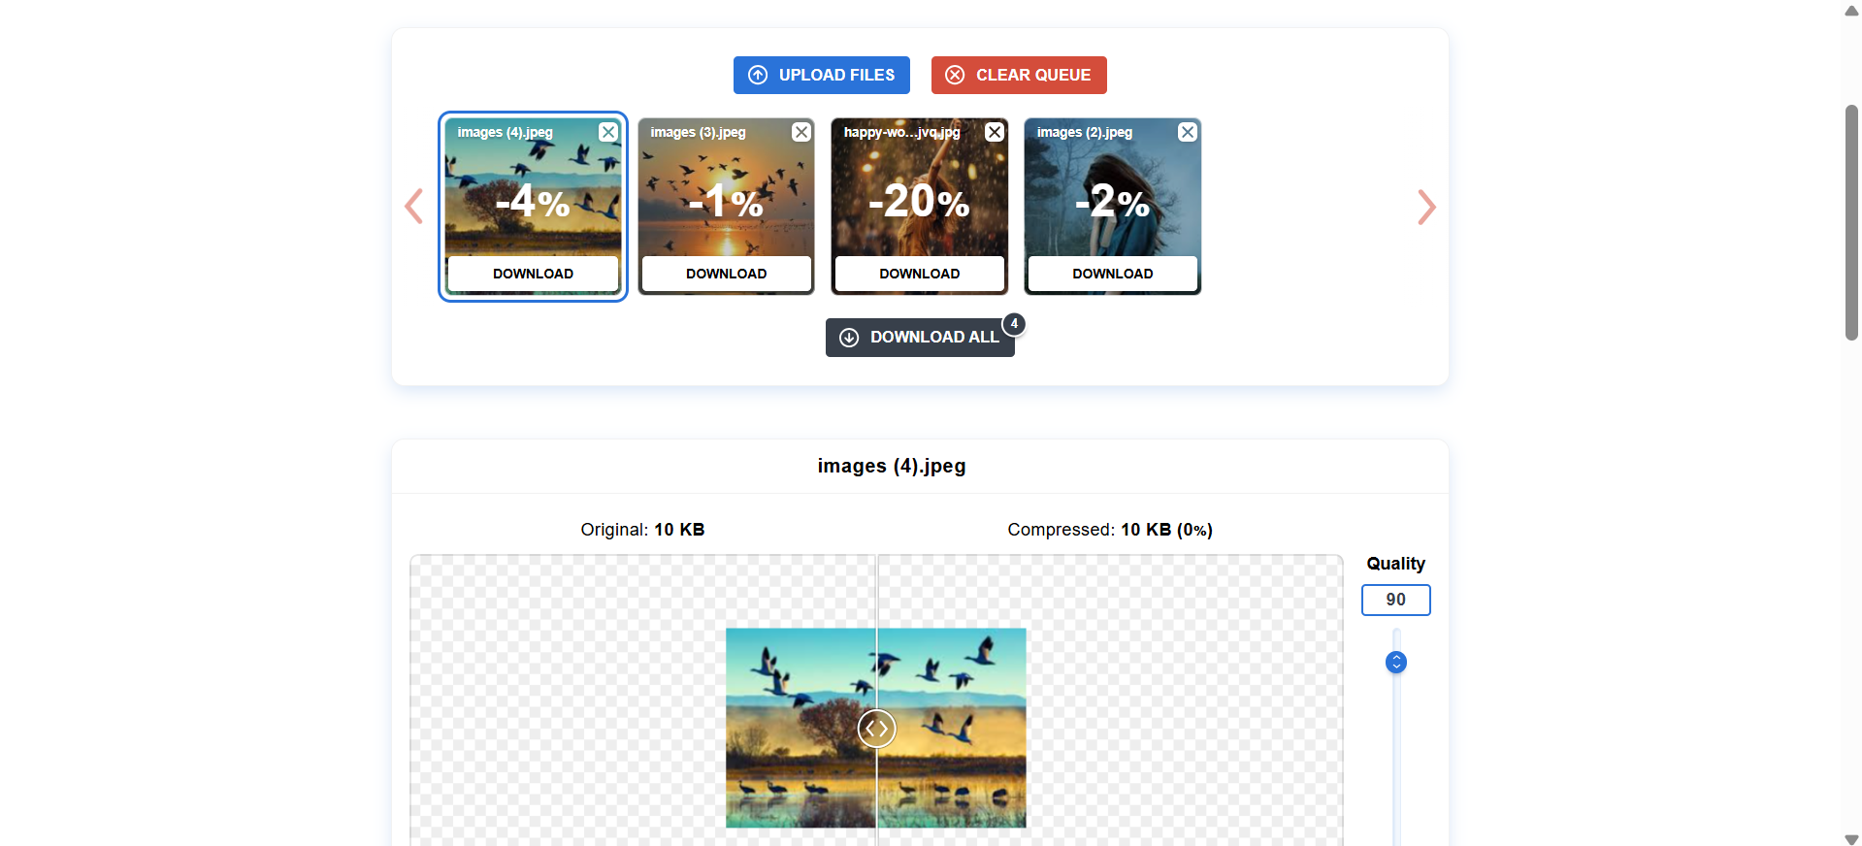Image resolution: width=1862 pixels, height=846 pixels.
Task: Remove images (2).jpeg from queue
Action: pos(1188,132)
